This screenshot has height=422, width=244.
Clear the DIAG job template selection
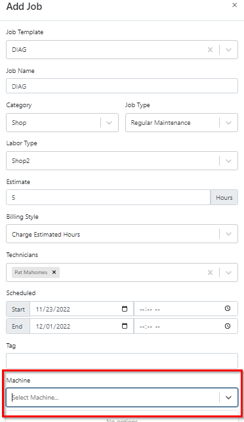210,49
